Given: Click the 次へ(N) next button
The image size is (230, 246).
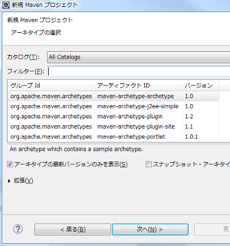Looking at the screenshot, I should 150,229.
